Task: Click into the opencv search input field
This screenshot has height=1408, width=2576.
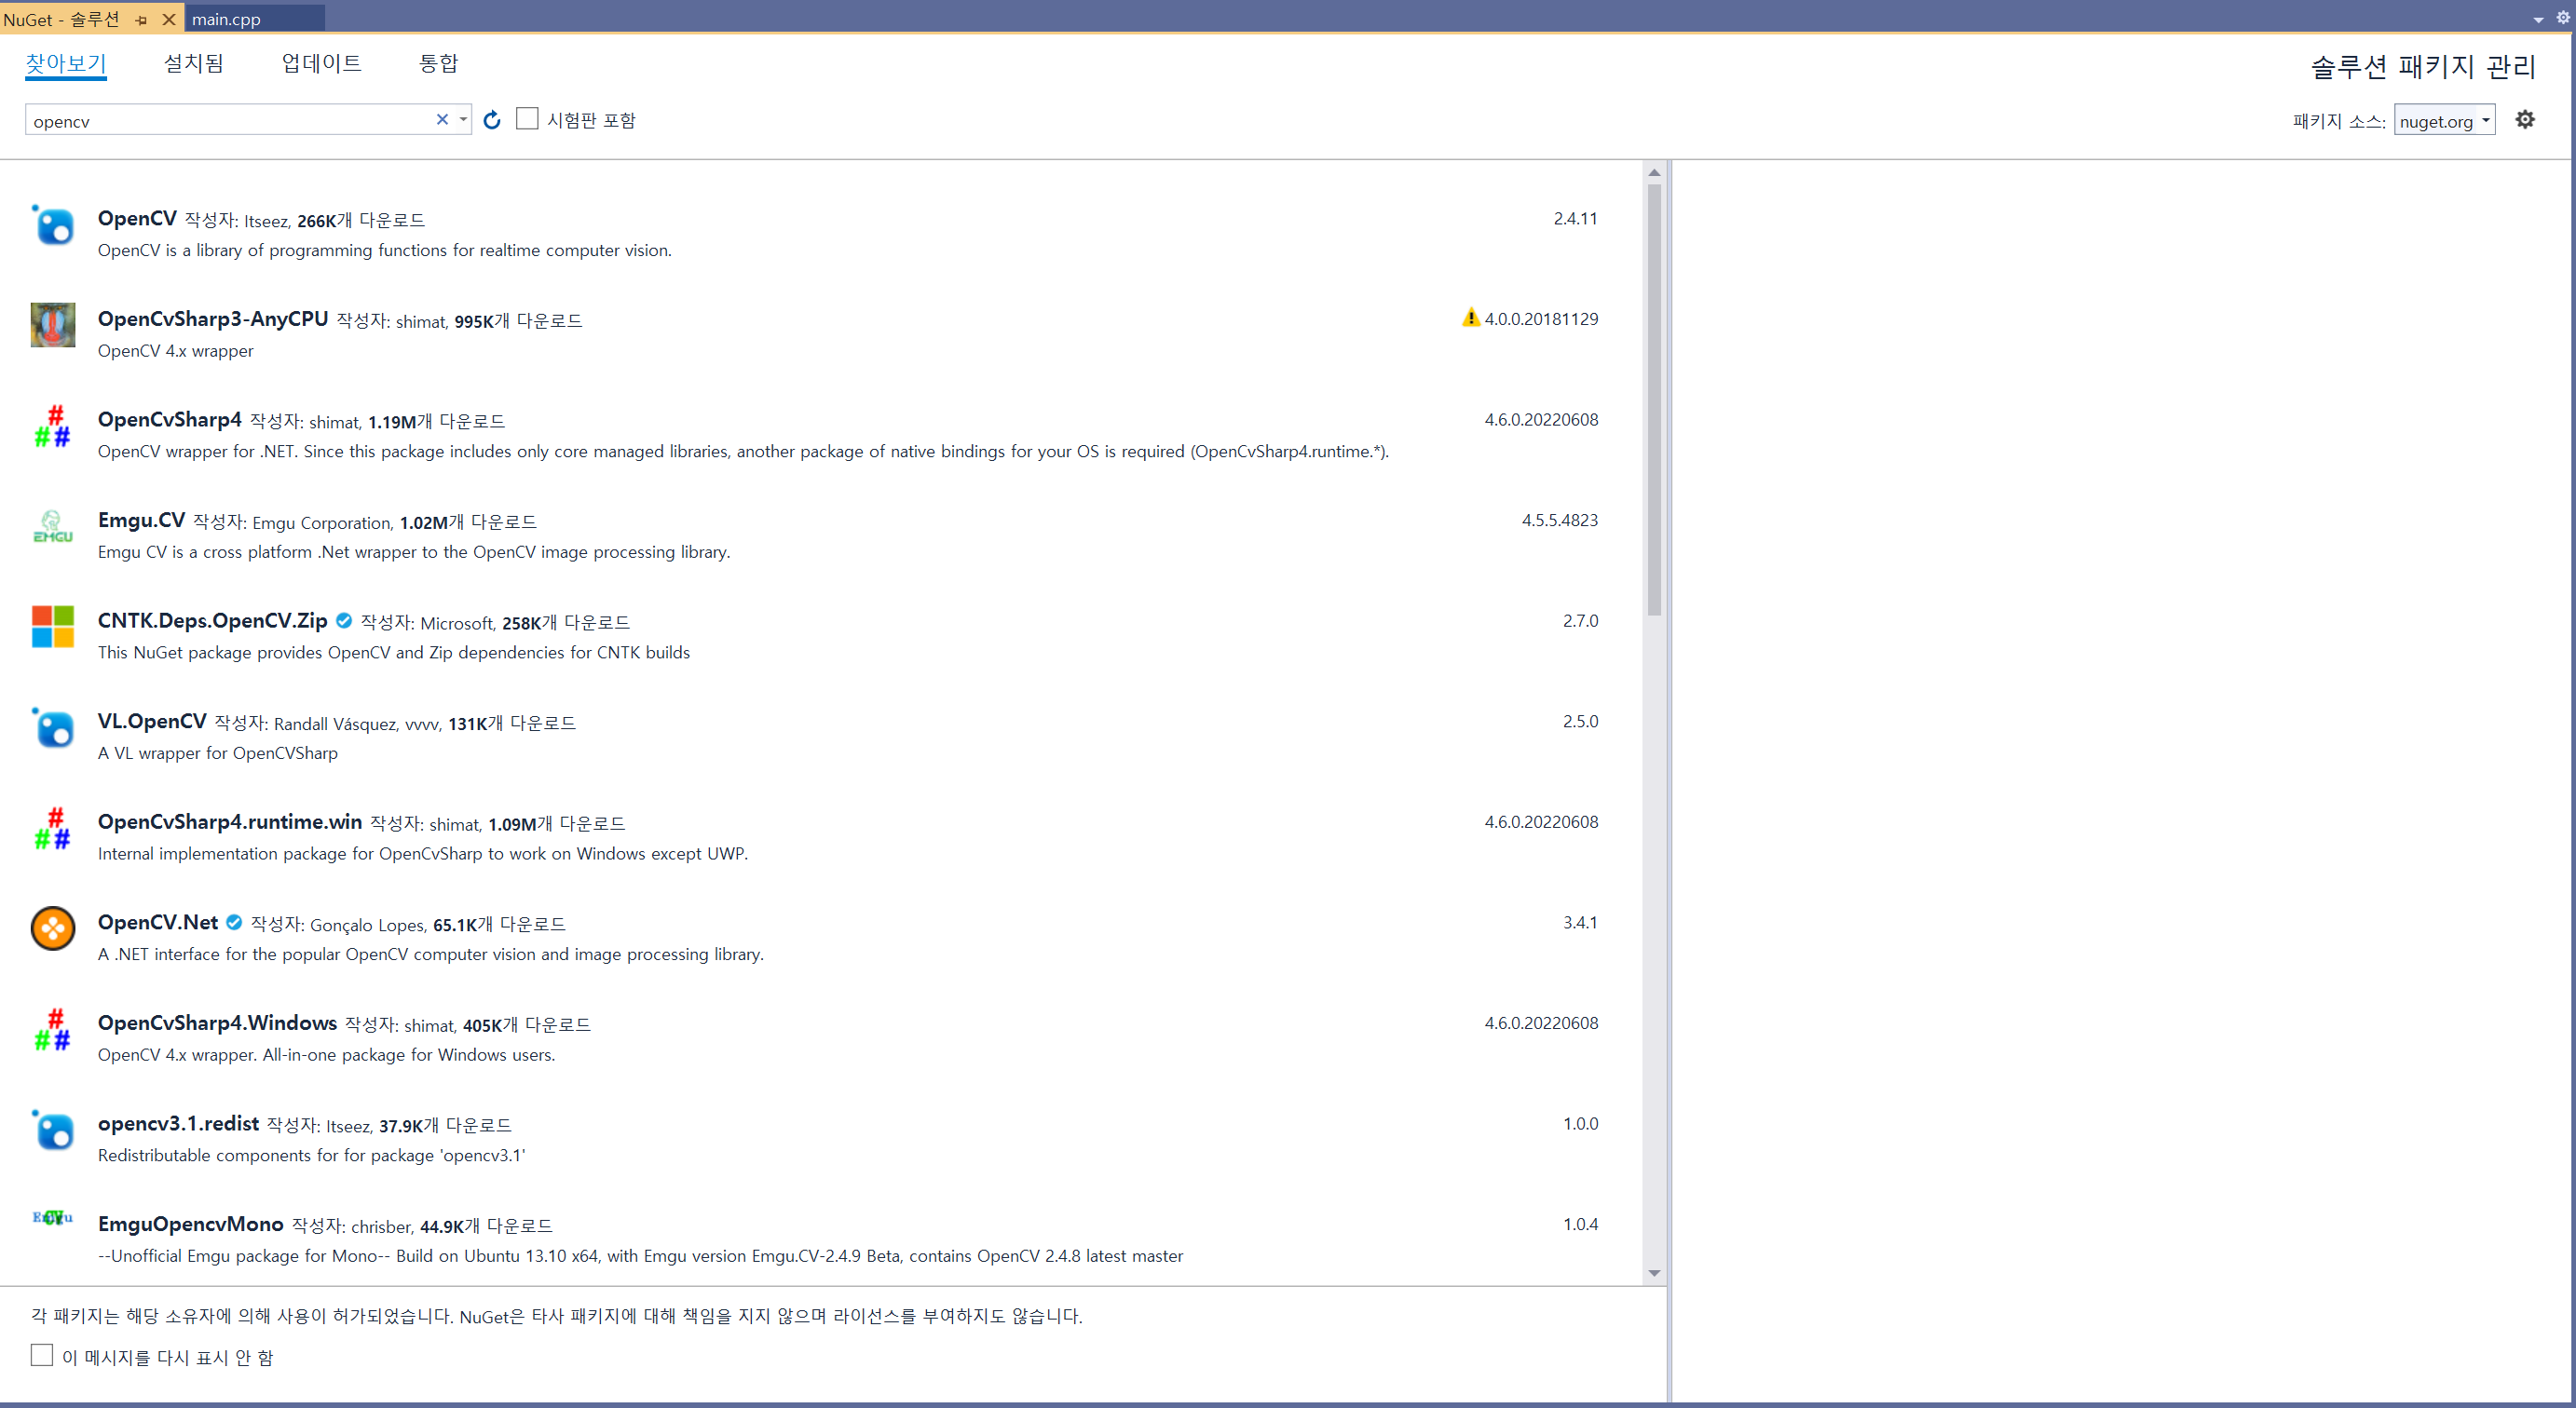Action: coord(230,121)
